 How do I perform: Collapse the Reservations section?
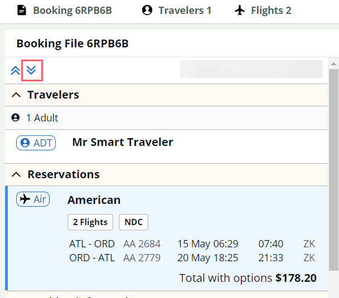tap(16, 174)
